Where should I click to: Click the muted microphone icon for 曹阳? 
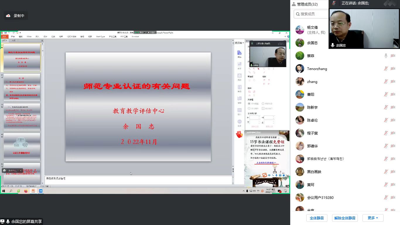click(x=386, y=94)
